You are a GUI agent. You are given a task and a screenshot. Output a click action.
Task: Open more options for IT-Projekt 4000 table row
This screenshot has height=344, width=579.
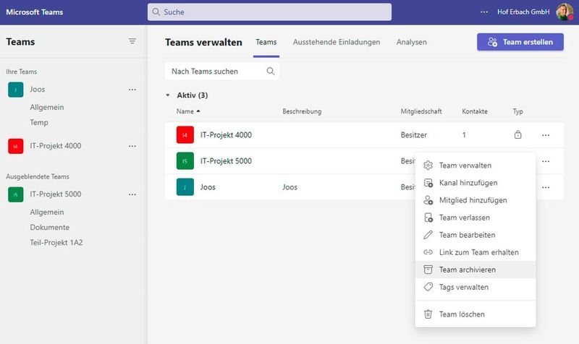coord(546,135)
